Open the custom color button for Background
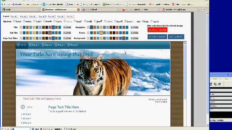This screenshot has height=130, width=232. [134, 38]
